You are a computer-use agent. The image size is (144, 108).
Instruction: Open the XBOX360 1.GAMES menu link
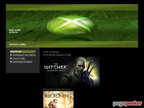[x=17, y=44]
